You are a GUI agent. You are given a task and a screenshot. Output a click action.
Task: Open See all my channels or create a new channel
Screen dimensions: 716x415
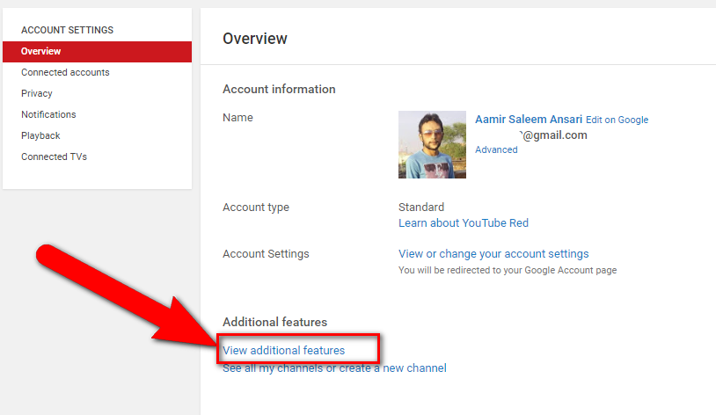334,368
